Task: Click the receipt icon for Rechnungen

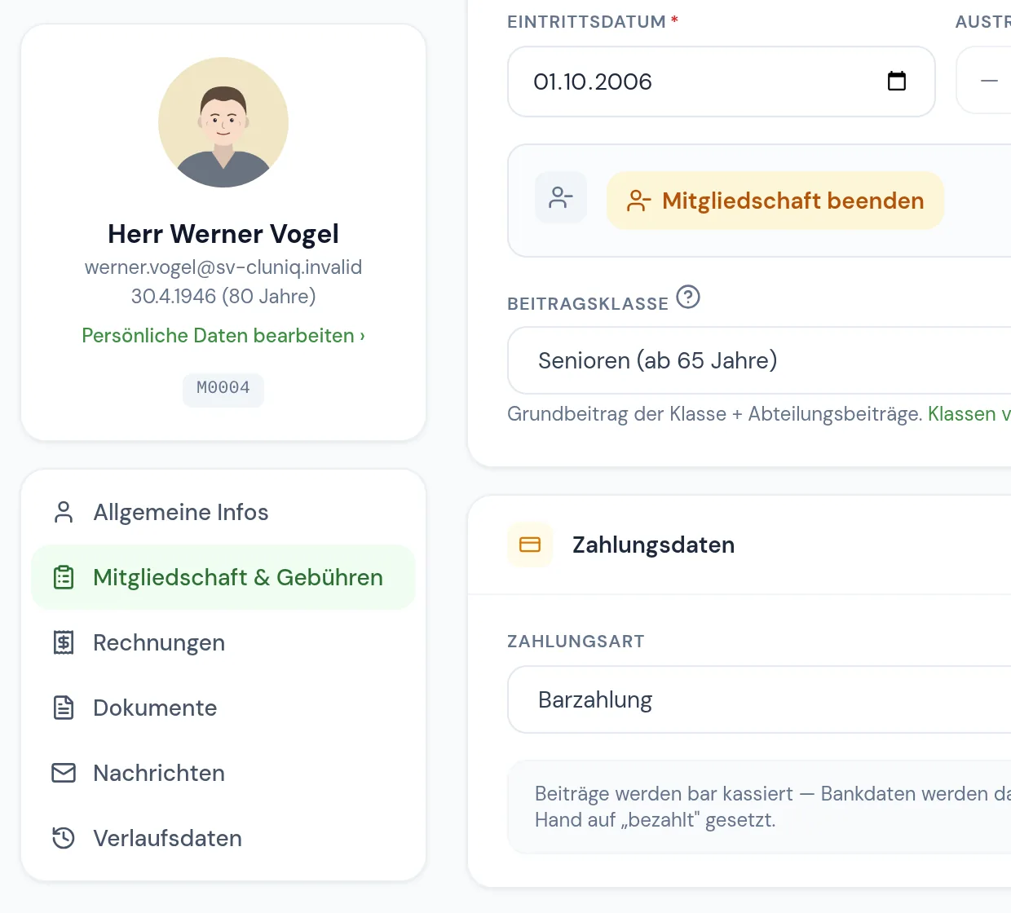Action: pos(64,642)
